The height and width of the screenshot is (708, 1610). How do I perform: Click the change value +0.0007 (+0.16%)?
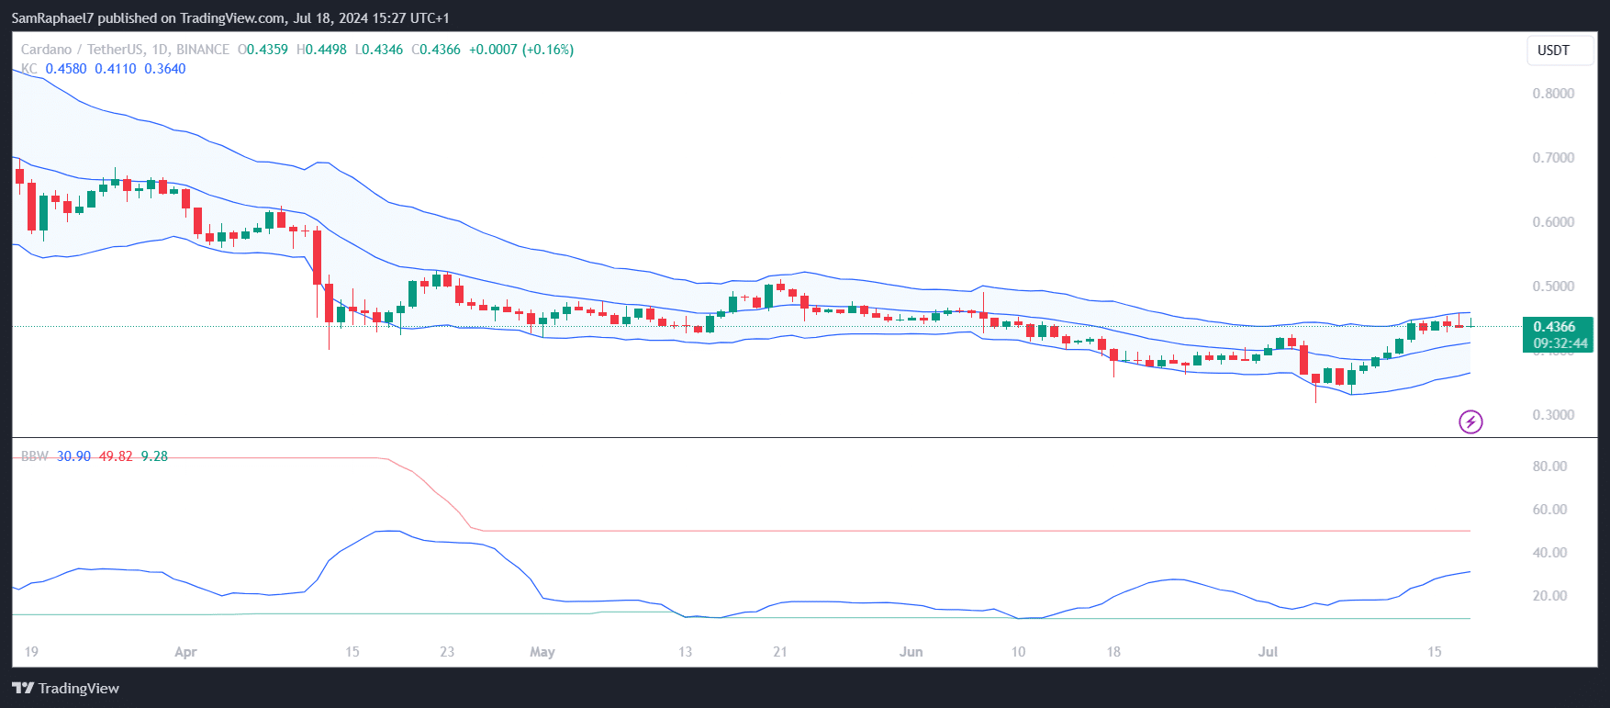tap(521, 50)
